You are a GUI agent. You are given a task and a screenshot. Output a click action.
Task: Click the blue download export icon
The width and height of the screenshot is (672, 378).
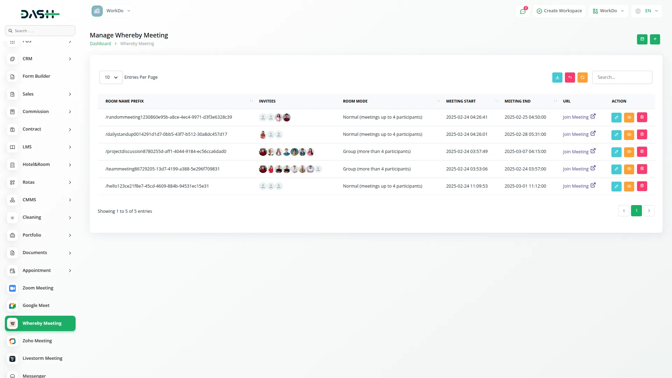point(557,77)
